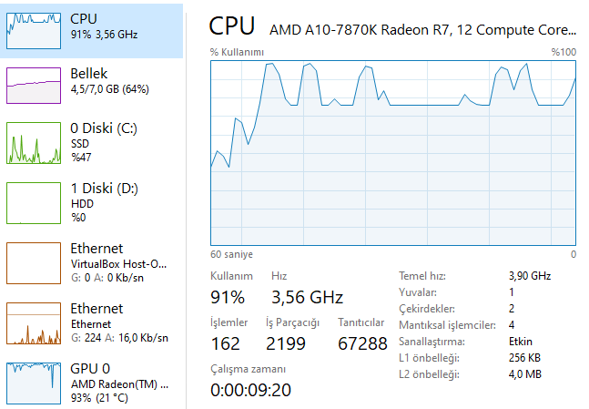This screenshot has width=589, height=409.
Task: Click the İş Parçacığı 2199 count
Action: [286, 343]
